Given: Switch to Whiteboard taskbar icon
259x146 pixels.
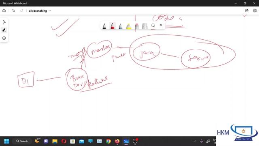Looking at the screenshot, I should point(126,141).
